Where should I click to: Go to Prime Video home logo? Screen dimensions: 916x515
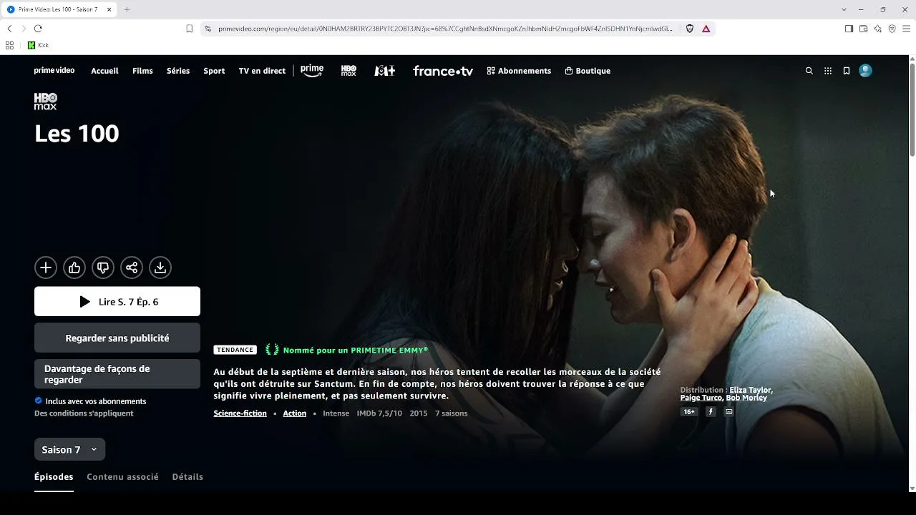pos(54,71)
